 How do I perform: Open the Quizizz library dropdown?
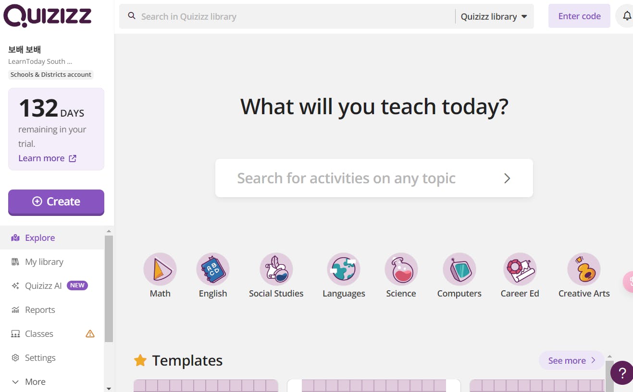click(x=494, y=17)
